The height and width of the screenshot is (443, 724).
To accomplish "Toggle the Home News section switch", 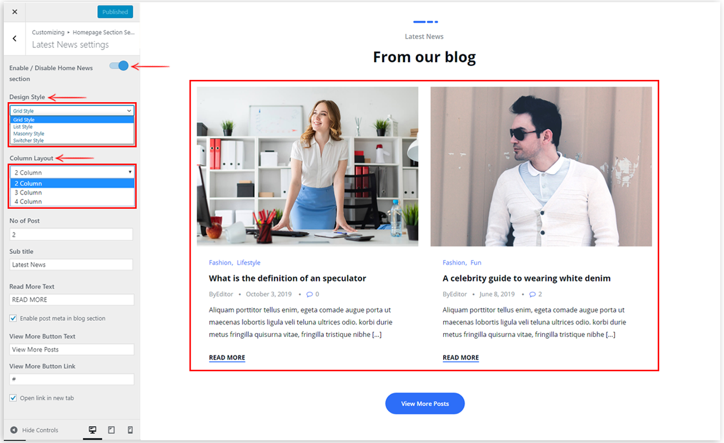I will tap(119, 66).
